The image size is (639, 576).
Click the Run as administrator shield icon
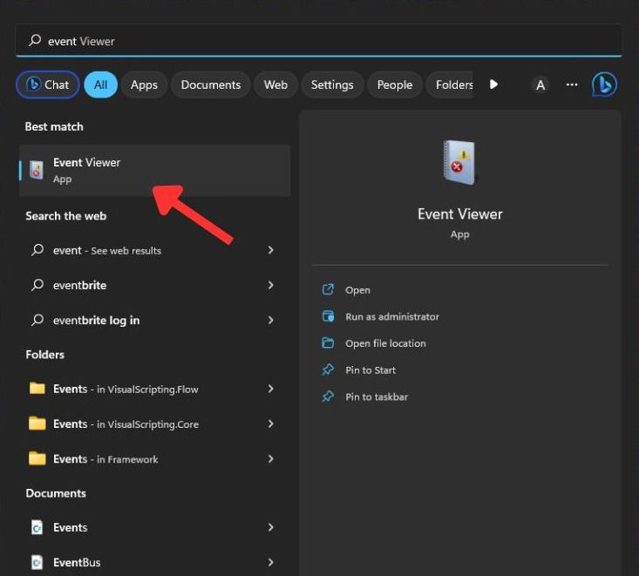click(x=328, y=316)
